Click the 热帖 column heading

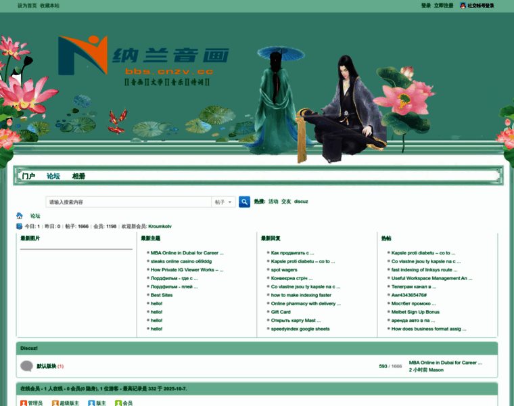(x=386, y=238)
